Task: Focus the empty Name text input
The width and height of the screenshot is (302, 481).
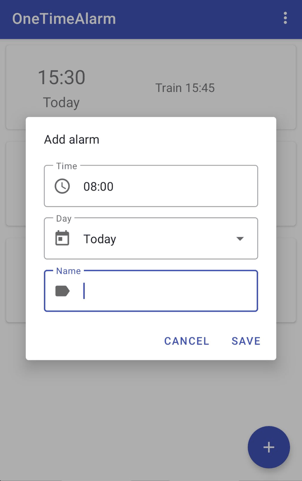Action: pos(166,291)
